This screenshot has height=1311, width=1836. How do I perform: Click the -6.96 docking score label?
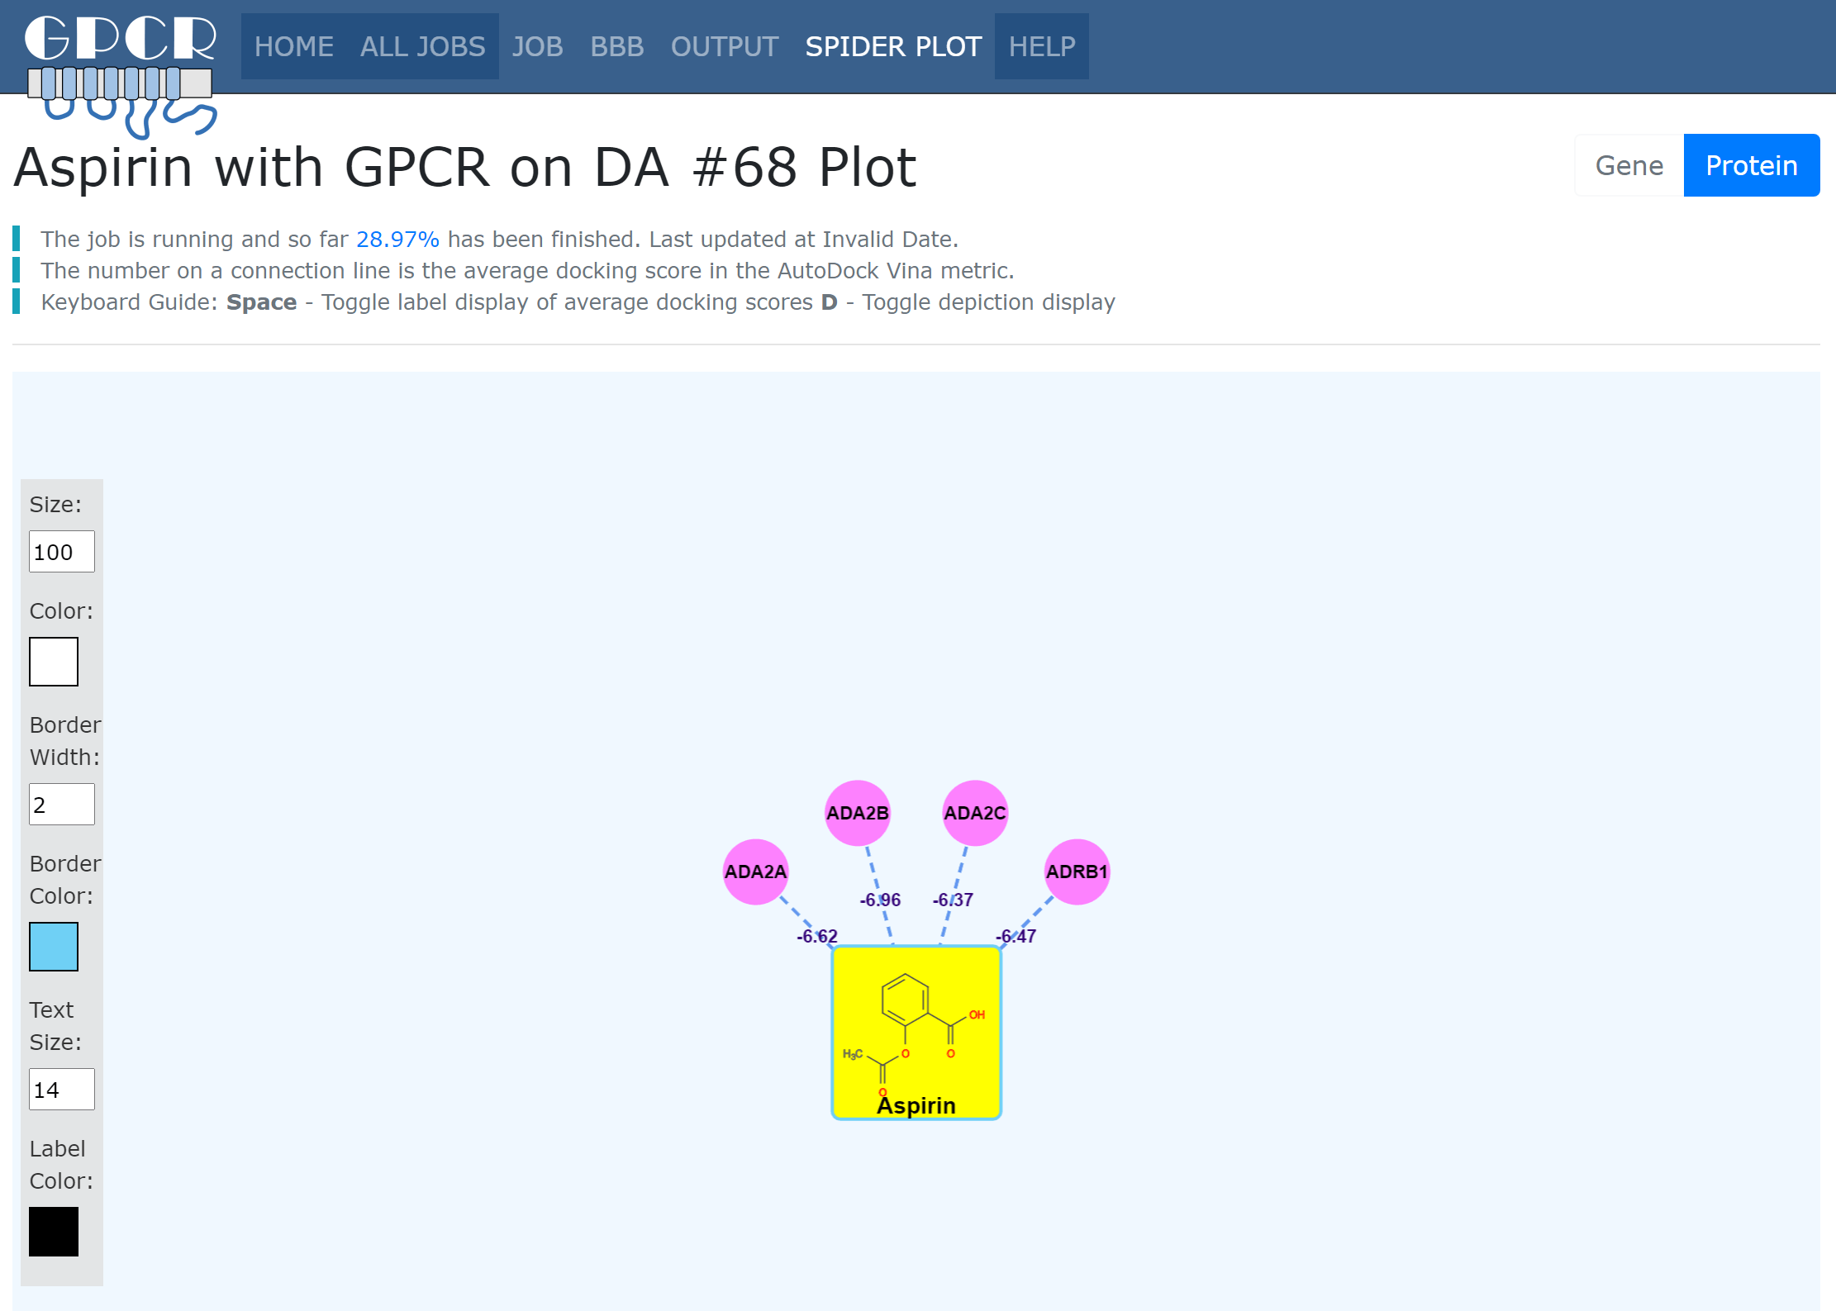coord(880,900)
